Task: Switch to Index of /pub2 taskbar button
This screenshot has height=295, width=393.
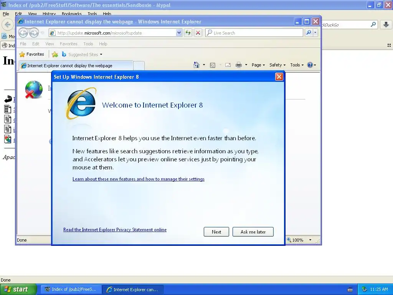Action: click(x=71, y=289)
